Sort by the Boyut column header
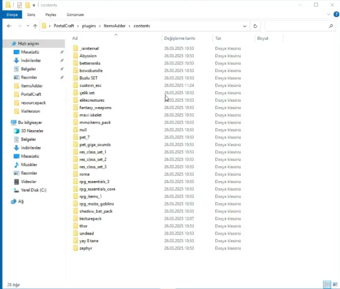 [263, 38]
